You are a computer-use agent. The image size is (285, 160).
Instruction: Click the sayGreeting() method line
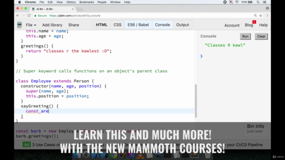pos(40,106)
